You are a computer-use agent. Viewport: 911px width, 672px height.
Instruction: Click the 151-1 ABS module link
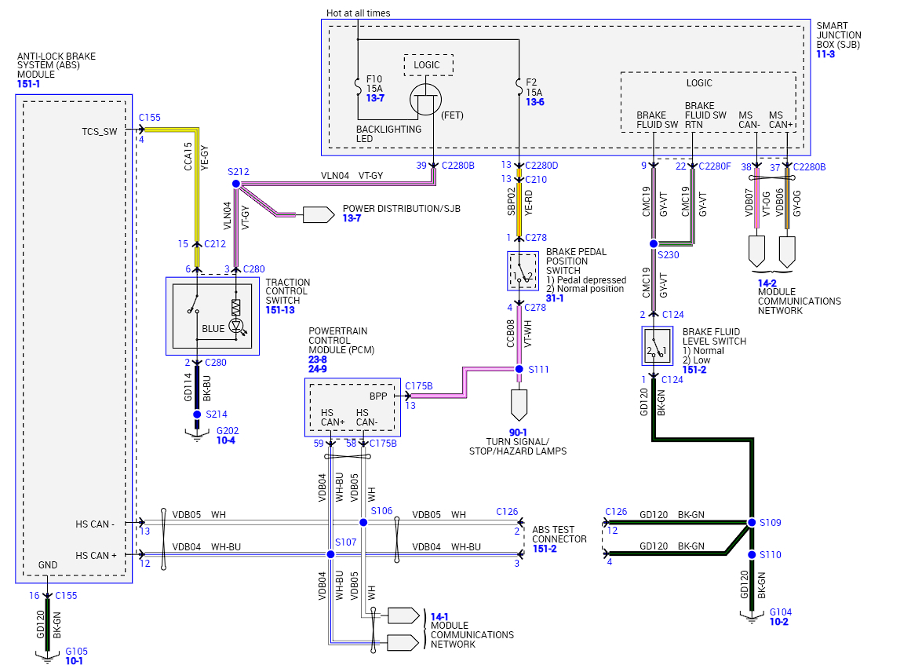coord(28,84)
